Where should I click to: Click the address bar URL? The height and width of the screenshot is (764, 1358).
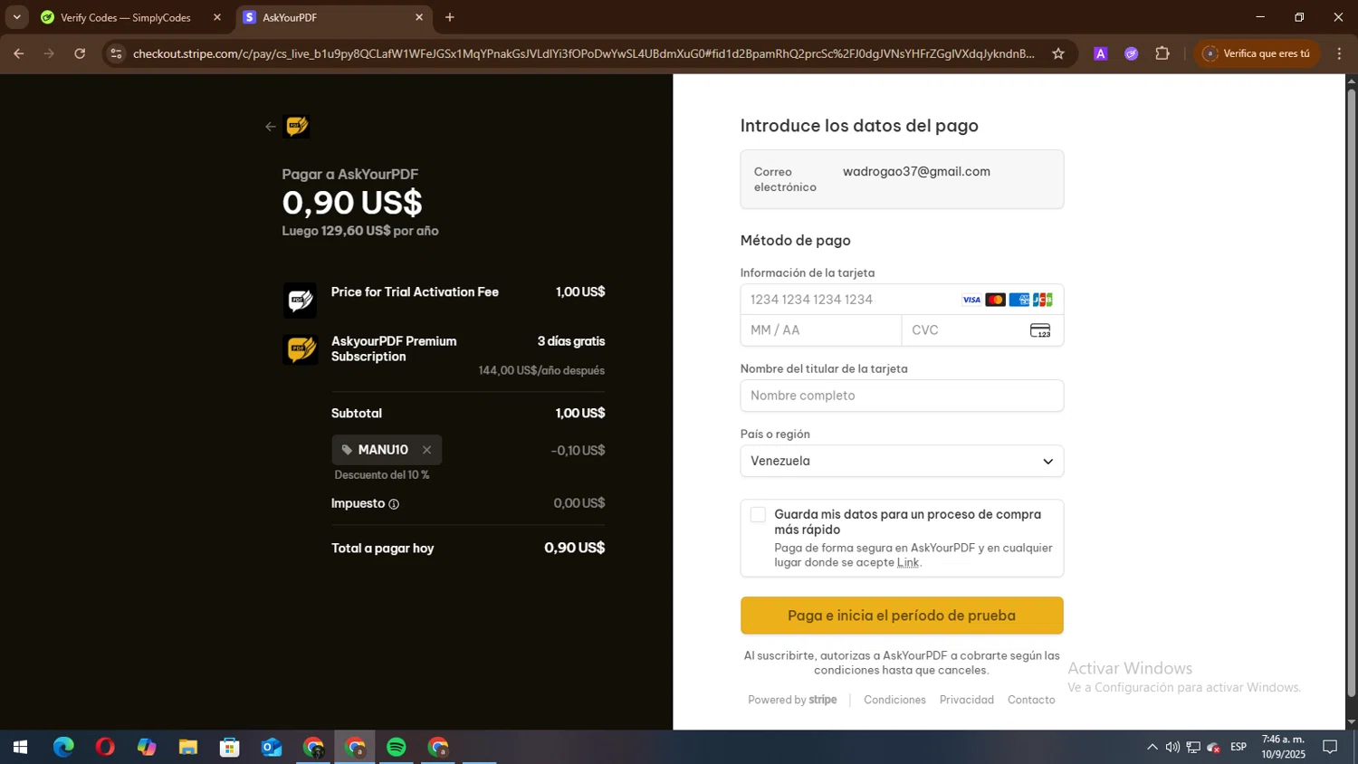(x=584, y=53)
